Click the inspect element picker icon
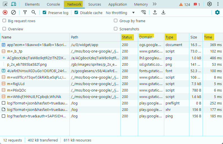The height and width of the screenshot is (144, 223). coord(5,4)
